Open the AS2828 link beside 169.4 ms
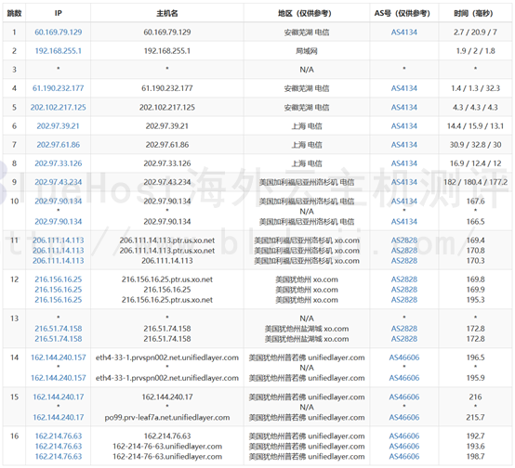The width and height of the screenshot is (515, 468). [x=404, y=240]
